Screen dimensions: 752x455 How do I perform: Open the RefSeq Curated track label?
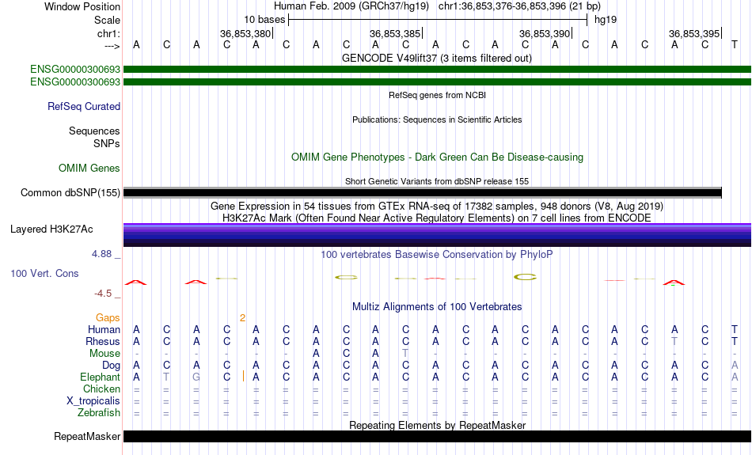(83, 107)
